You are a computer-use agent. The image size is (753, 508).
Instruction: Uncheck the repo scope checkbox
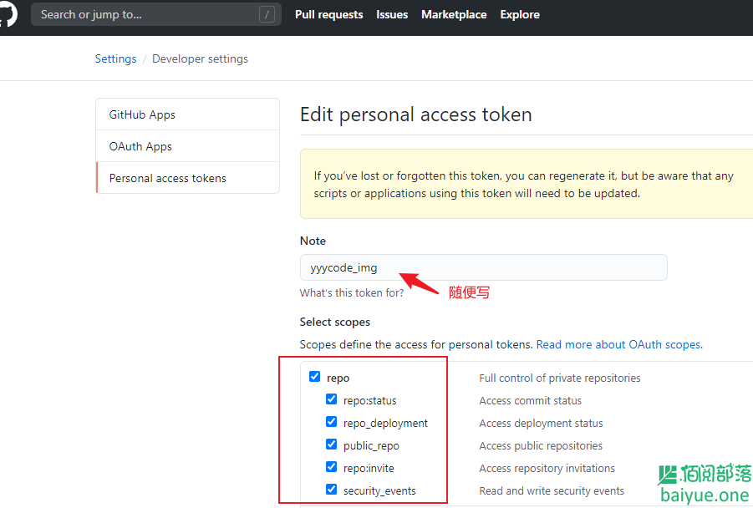click(x=314, y=377)
